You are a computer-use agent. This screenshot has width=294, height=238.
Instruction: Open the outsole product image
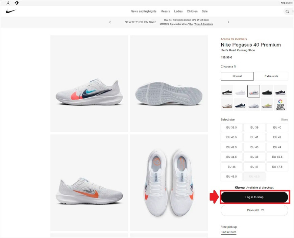169,84
